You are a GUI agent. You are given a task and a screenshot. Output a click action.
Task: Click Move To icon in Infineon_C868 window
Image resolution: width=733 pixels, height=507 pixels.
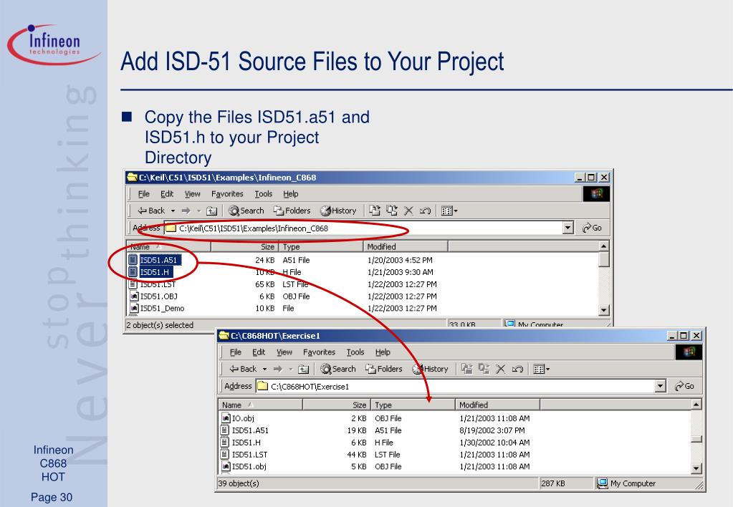[375, 211]
